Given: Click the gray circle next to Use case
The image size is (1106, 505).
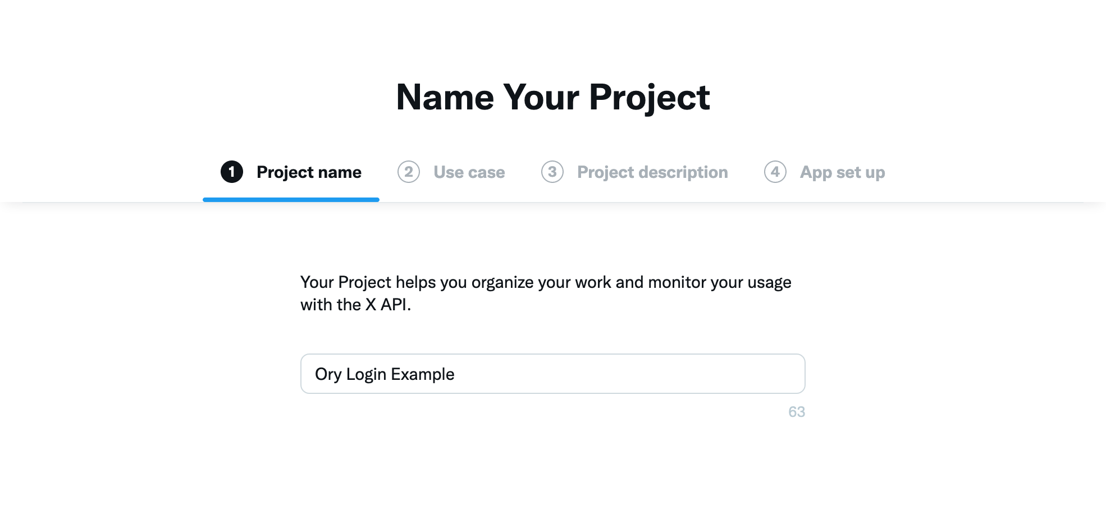Looking at the screenshot, I should pyautogui.click(x=409, y=172).
